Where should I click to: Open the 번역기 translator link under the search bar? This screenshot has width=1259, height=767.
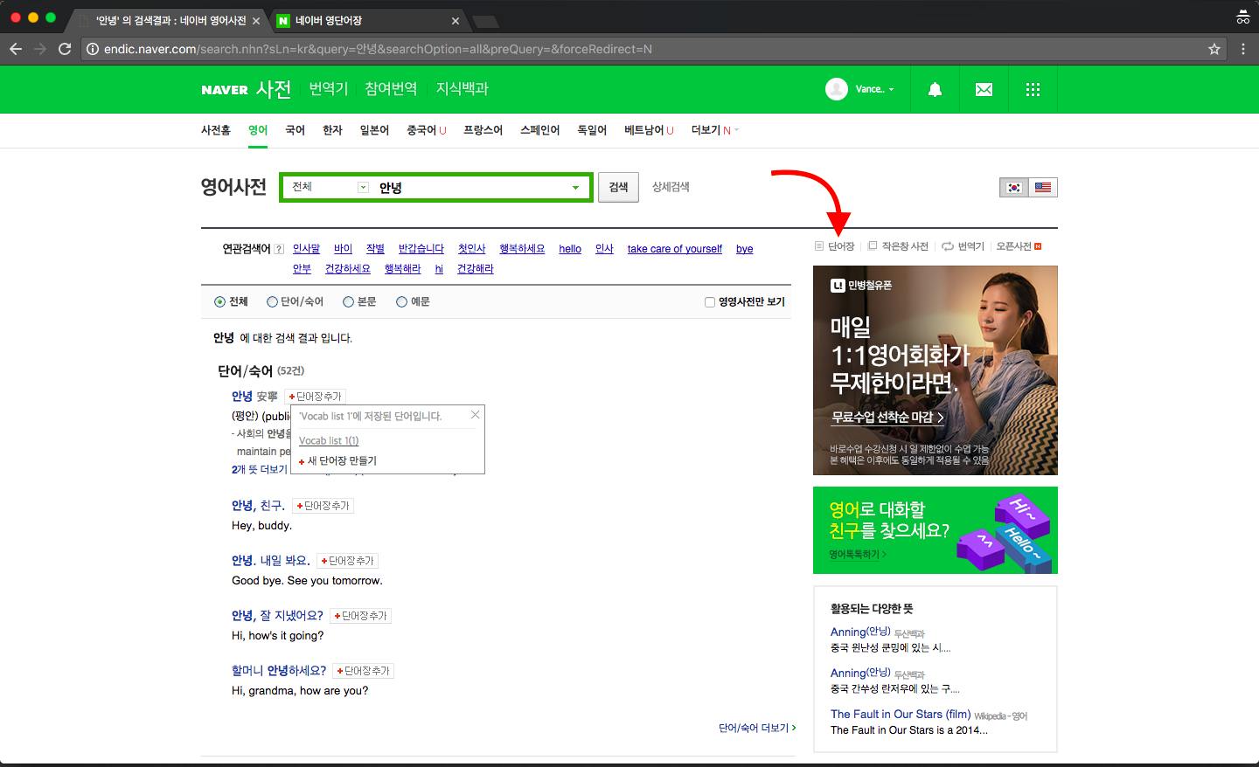click(963, 246)
